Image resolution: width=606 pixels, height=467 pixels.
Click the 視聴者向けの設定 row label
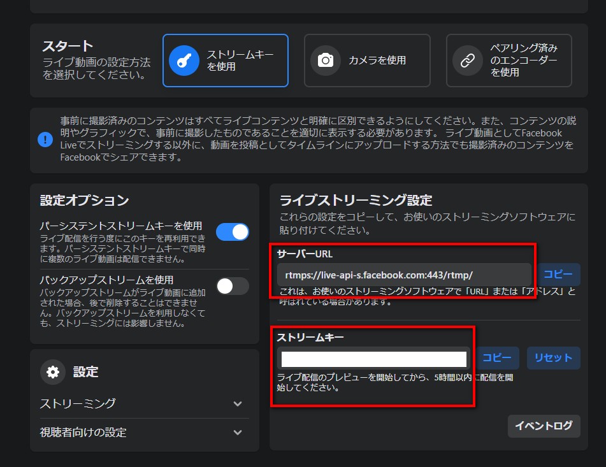point(83,432)
